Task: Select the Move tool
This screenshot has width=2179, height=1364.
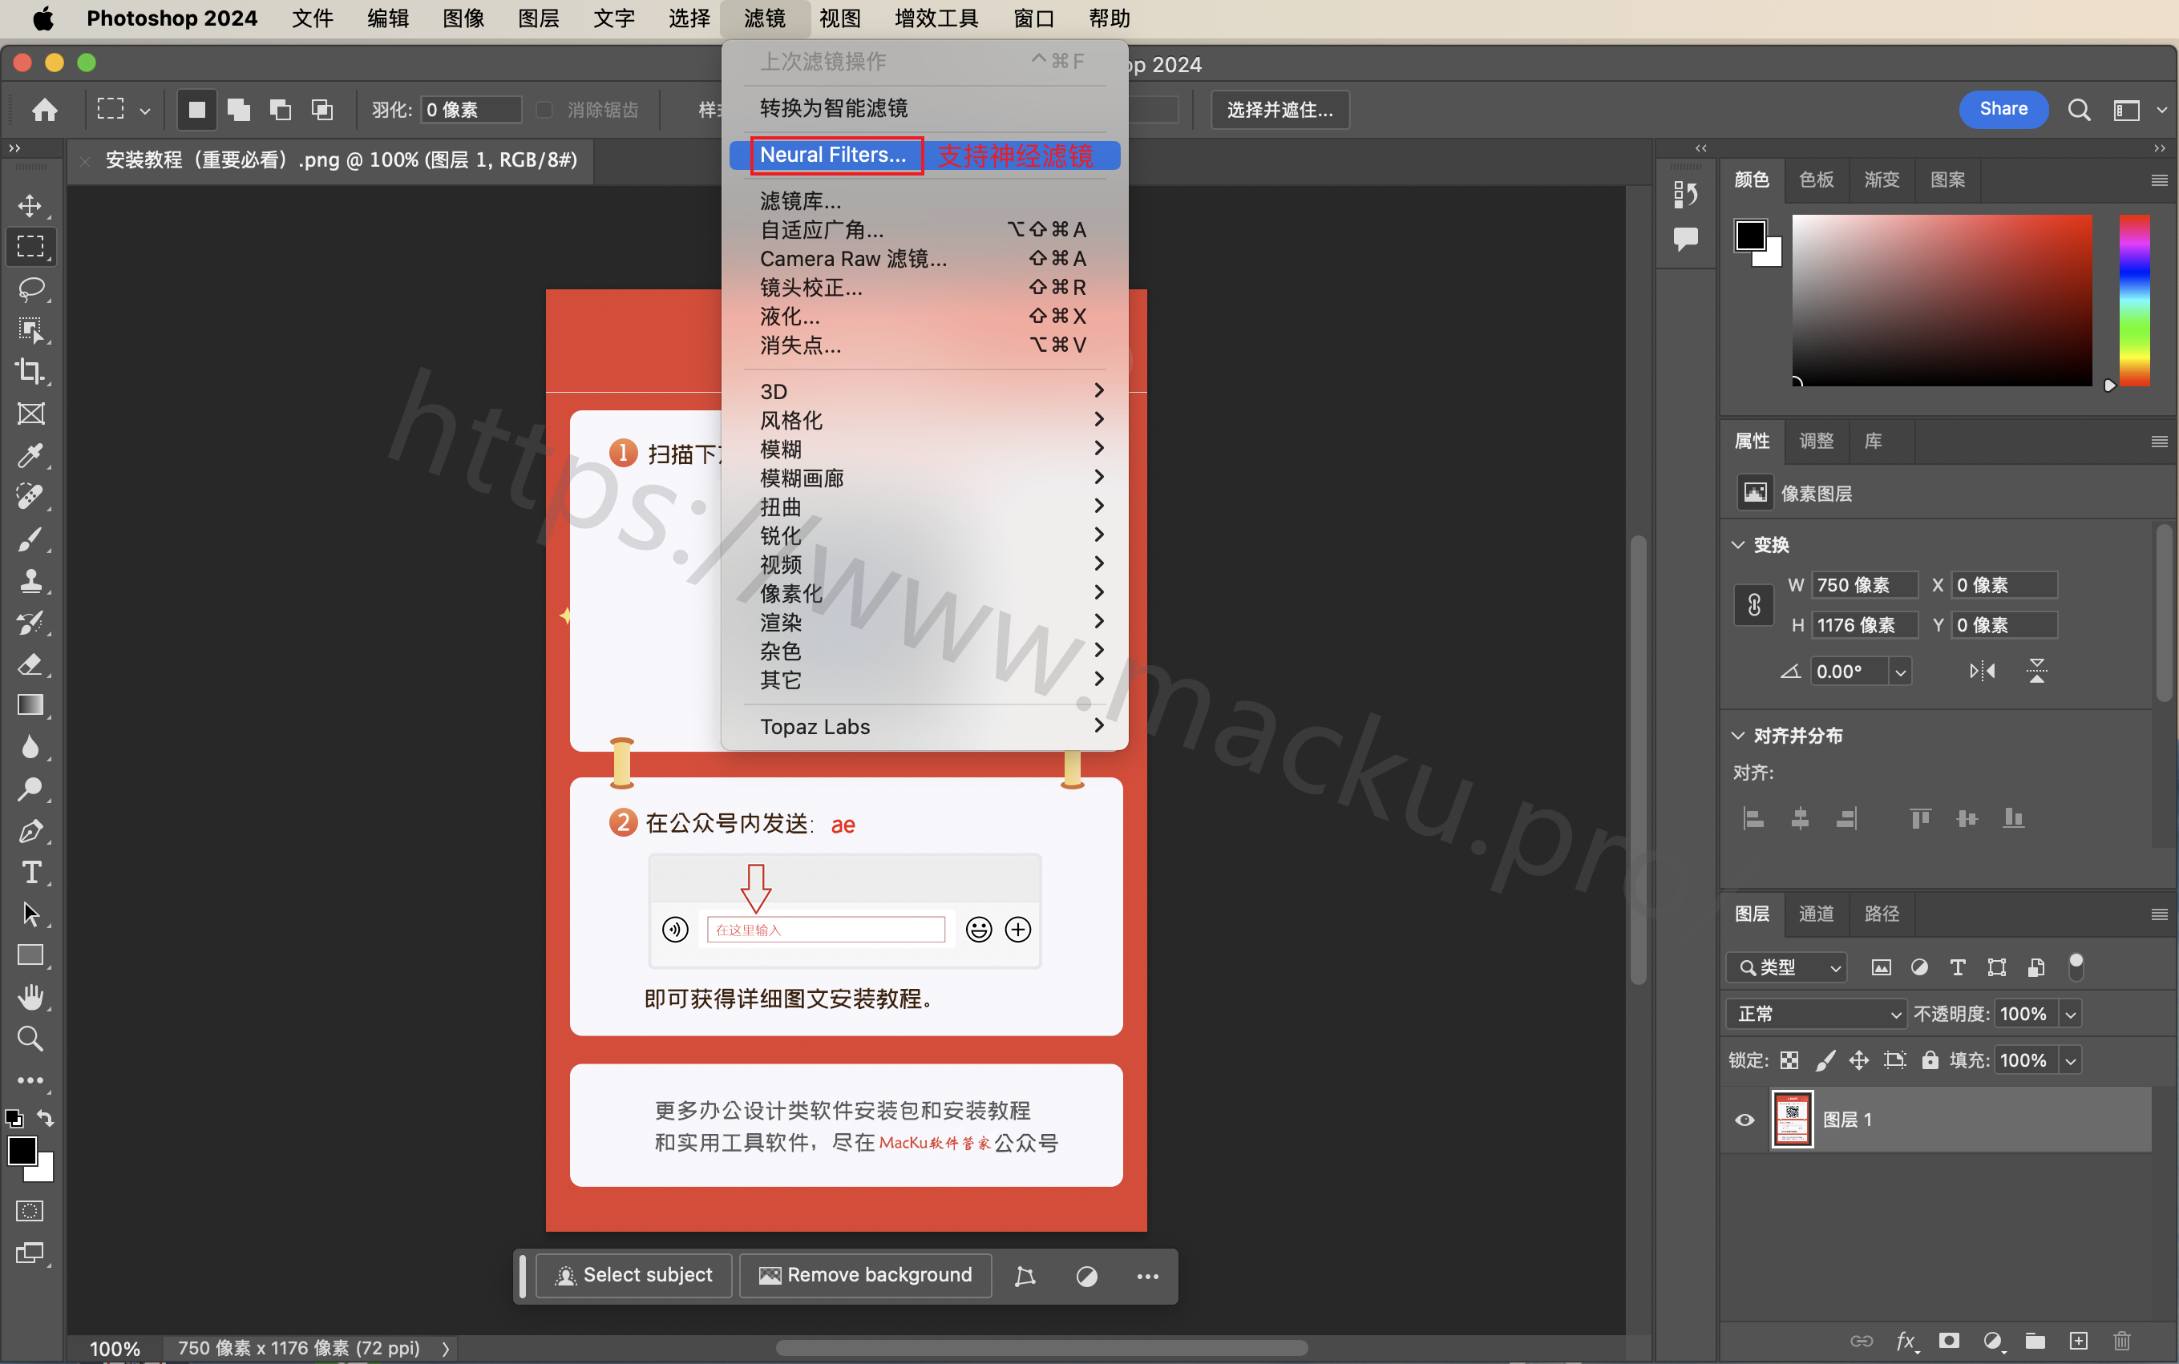Action: point(30,206)
